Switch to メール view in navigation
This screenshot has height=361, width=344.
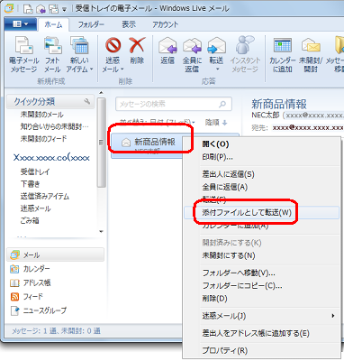point(55,255)
